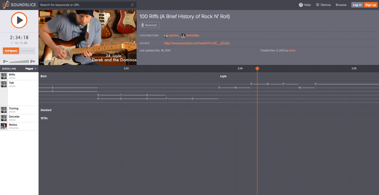Click the Log in button

point(357,5)
